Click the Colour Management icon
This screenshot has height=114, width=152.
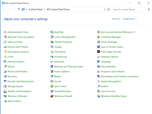52,37
